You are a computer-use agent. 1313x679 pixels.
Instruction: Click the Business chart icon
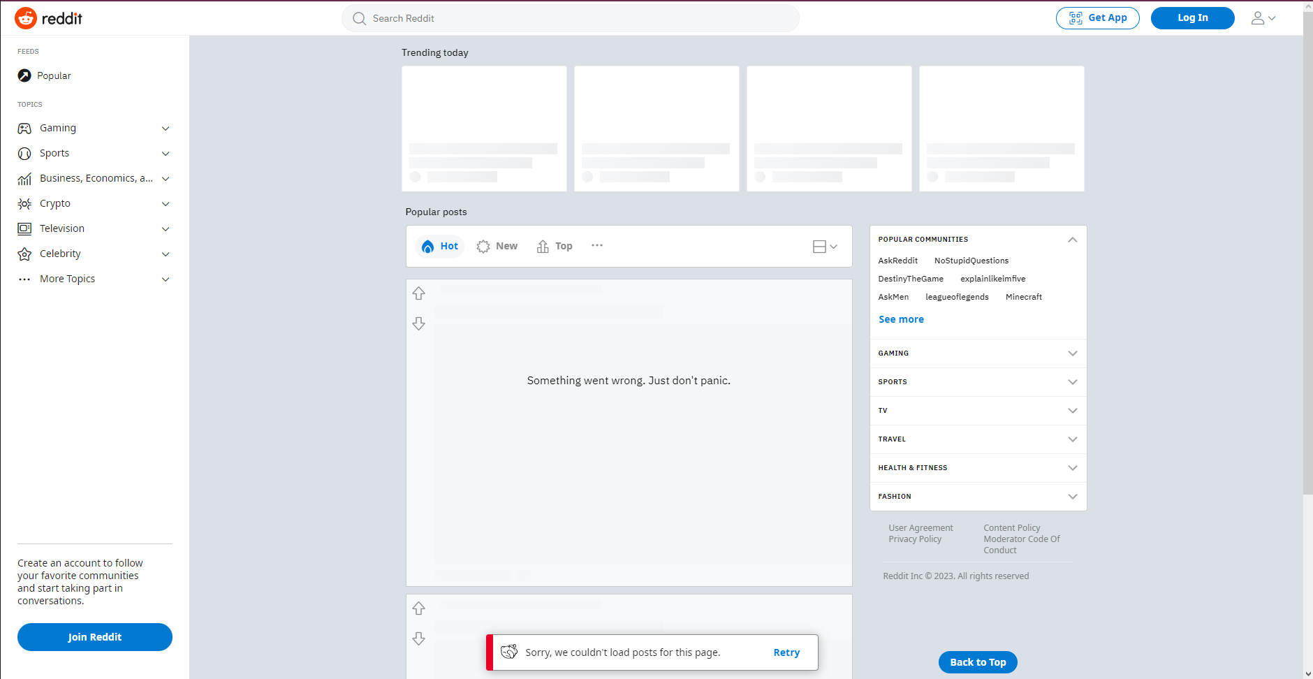coord(24,179)
